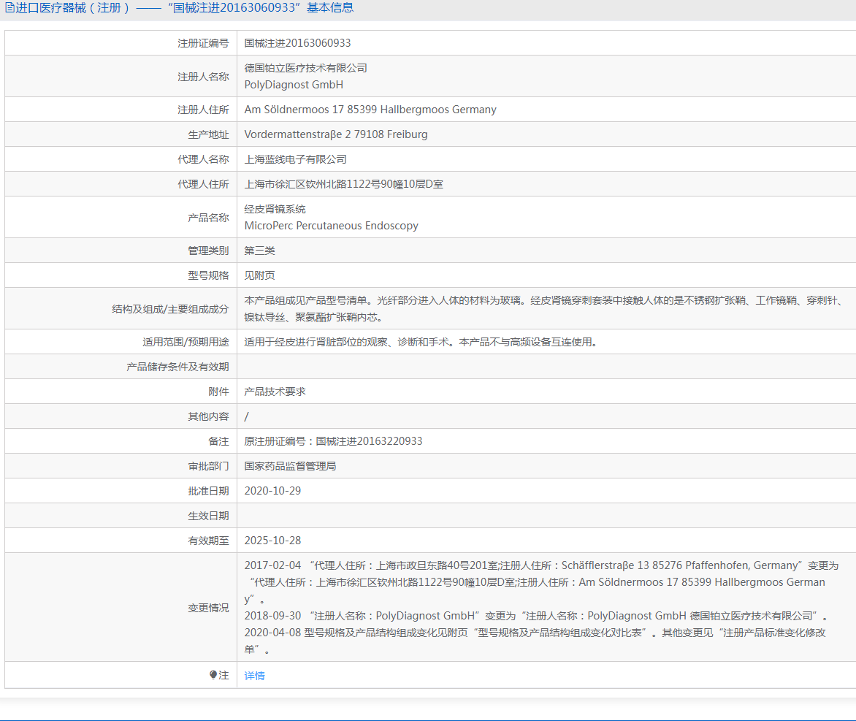Viewport: 856px width, 721px height.
Task: Click the 生效日期 label
Action: pyautogui.click(x=209, y=516)
